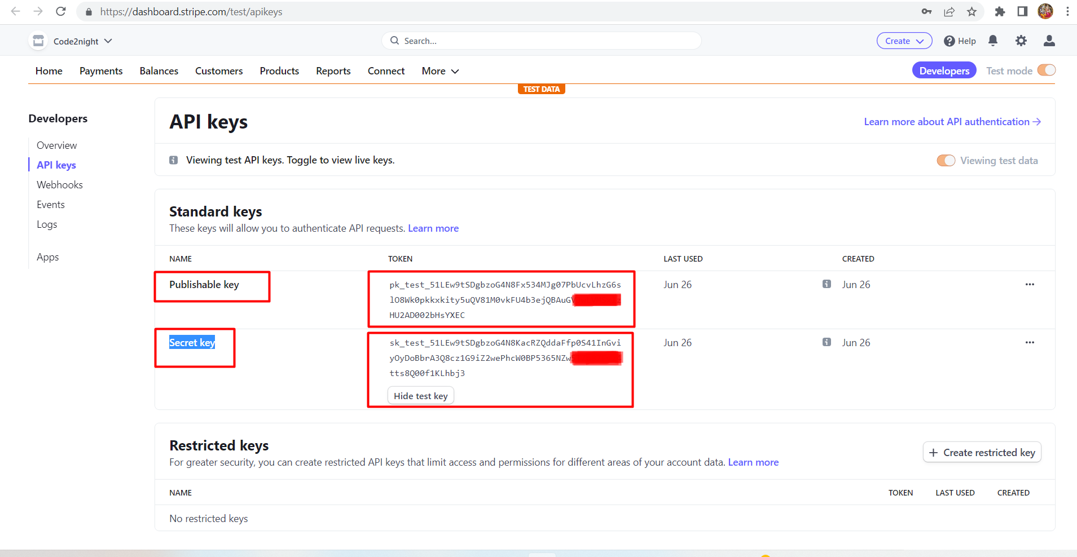
Task: Expand Code2night account dropdown
Action: point(108,41)
